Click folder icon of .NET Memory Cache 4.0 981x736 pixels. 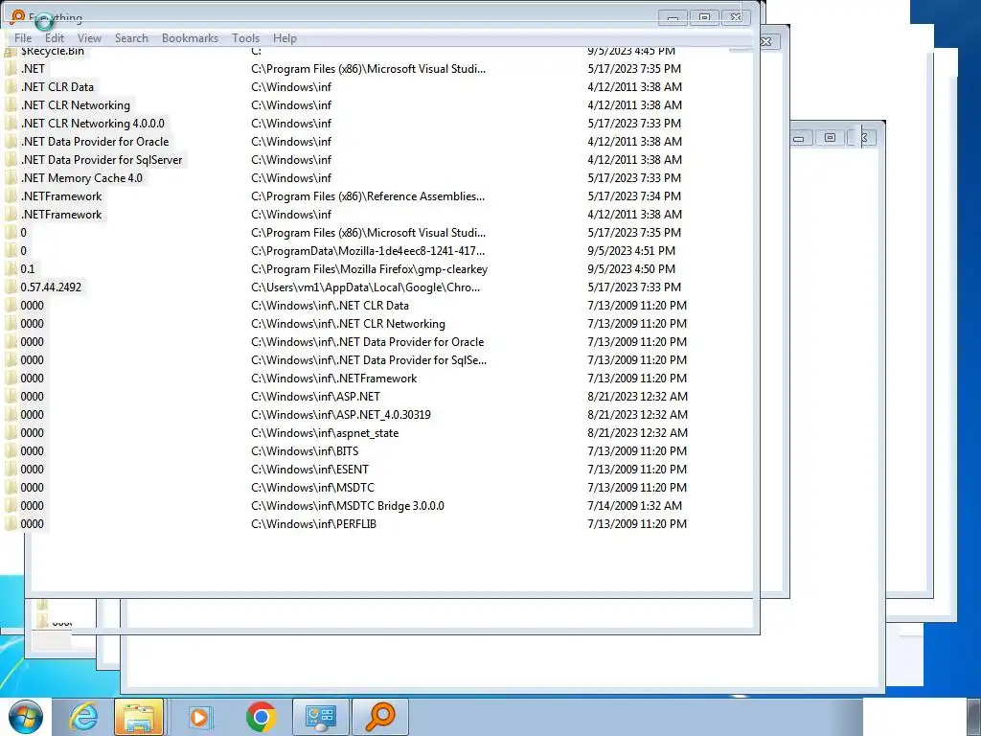11,177
